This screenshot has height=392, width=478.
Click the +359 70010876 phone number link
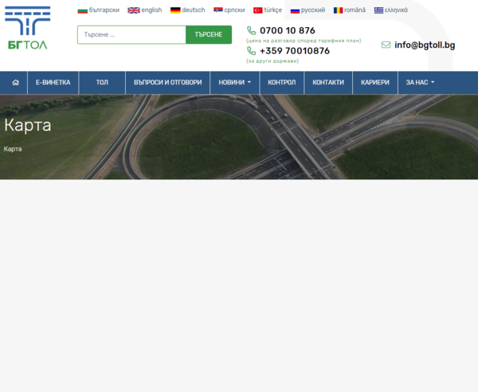coord(295,51)
